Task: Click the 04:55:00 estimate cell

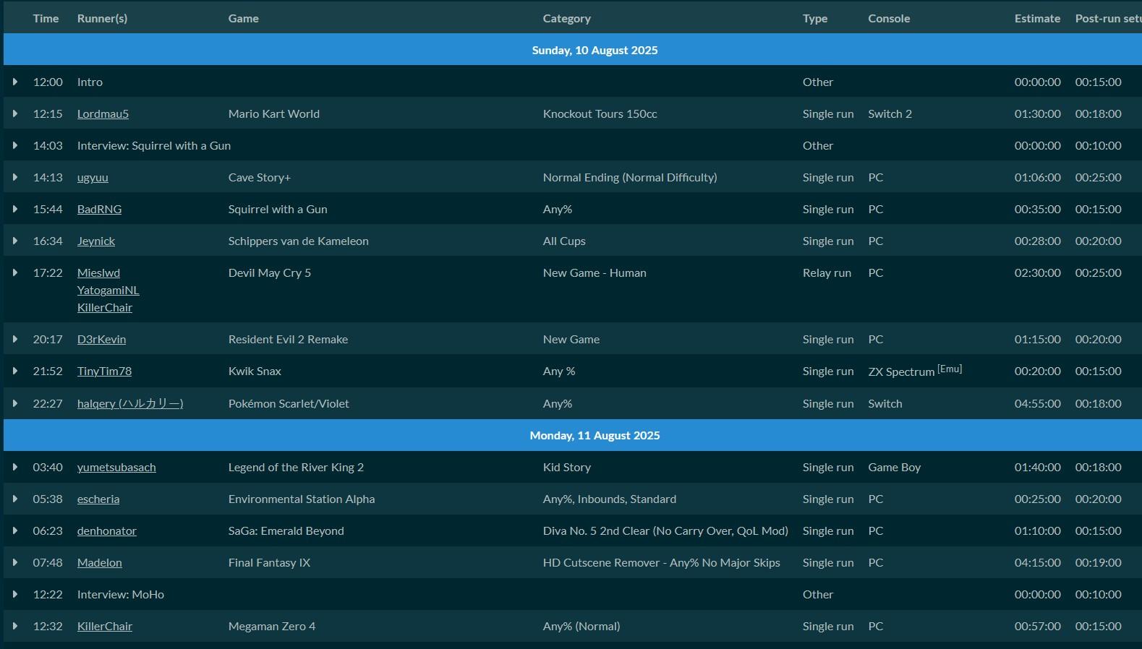Action: (1037, 403)
